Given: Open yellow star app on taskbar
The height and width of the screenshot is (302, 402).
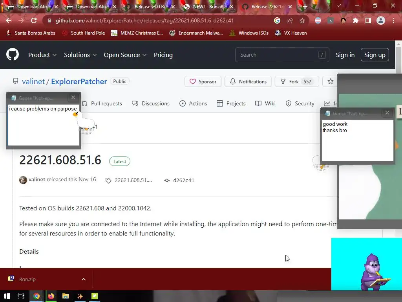Looking at the screenshot, I should (80, 296).
